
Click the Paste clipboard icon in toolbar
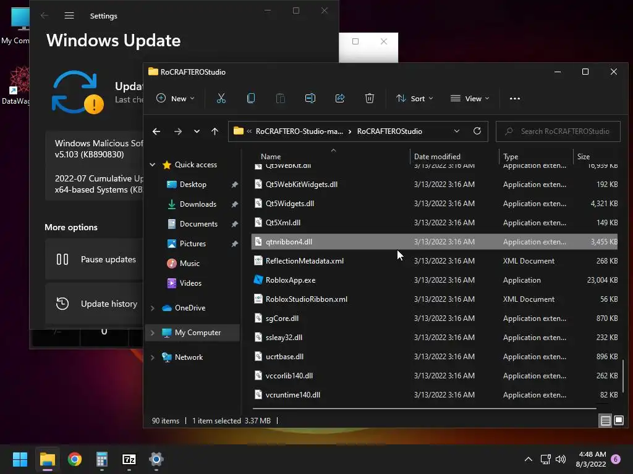[280, 98]
